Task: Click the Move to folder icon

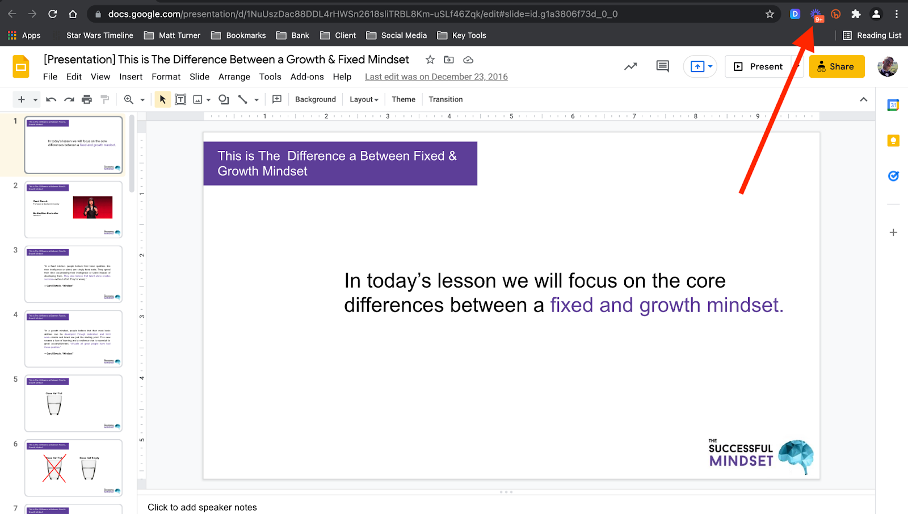Action: [449, 60]
